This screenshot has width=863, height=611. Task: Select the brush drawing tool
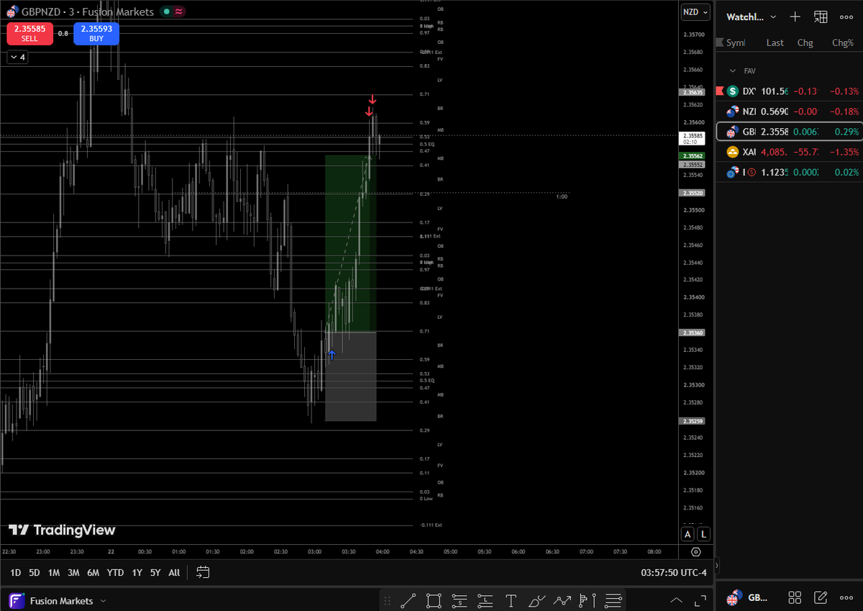pos(537,600)
